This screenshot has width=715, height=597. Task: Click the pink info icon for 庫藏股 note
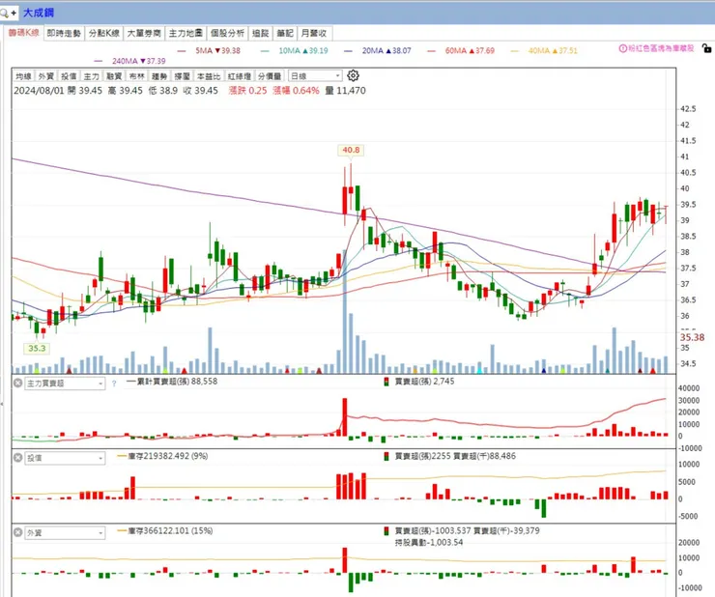[622, 48]
